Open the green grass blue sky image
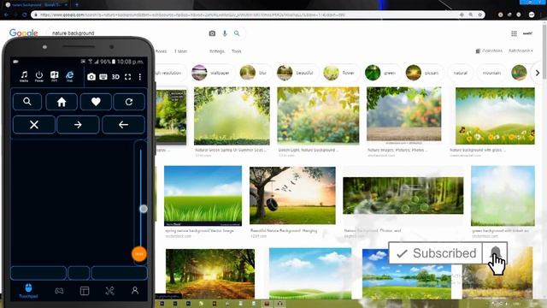Screen dimensions: 547x308 [x=203, y=196]
